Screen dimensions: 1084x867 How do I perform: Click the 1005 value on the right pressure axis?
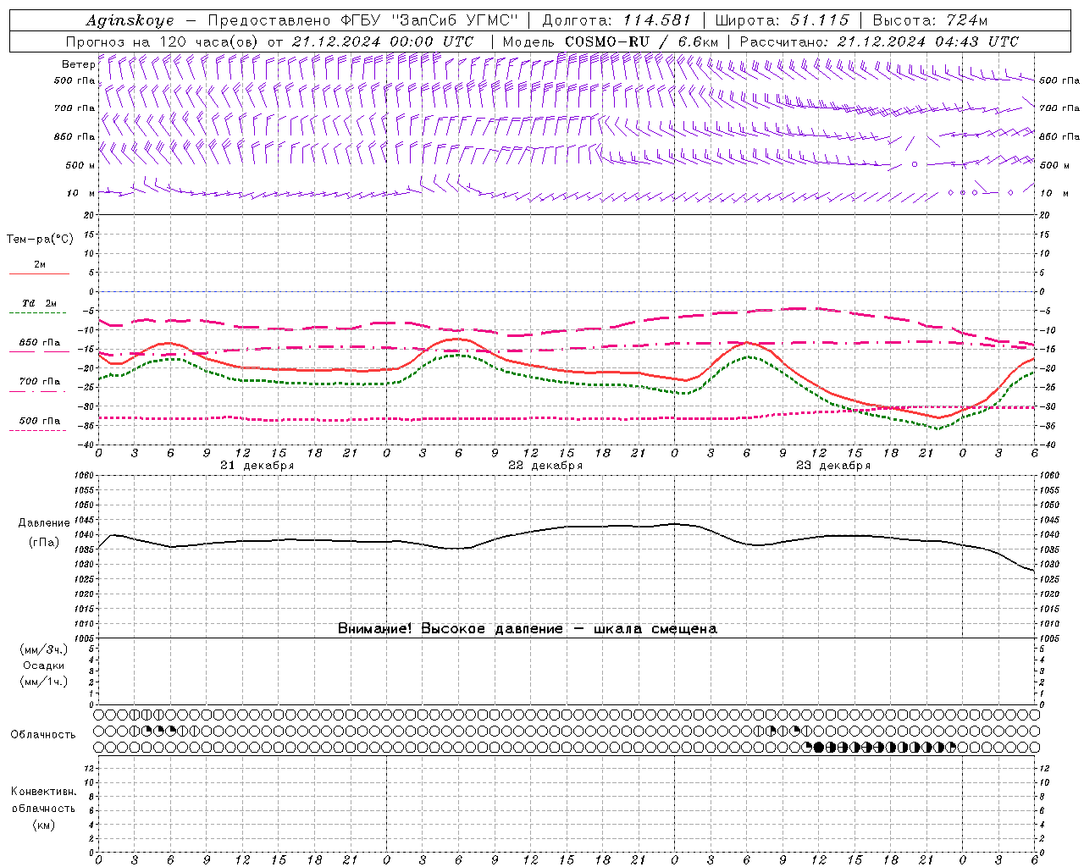1048,638
